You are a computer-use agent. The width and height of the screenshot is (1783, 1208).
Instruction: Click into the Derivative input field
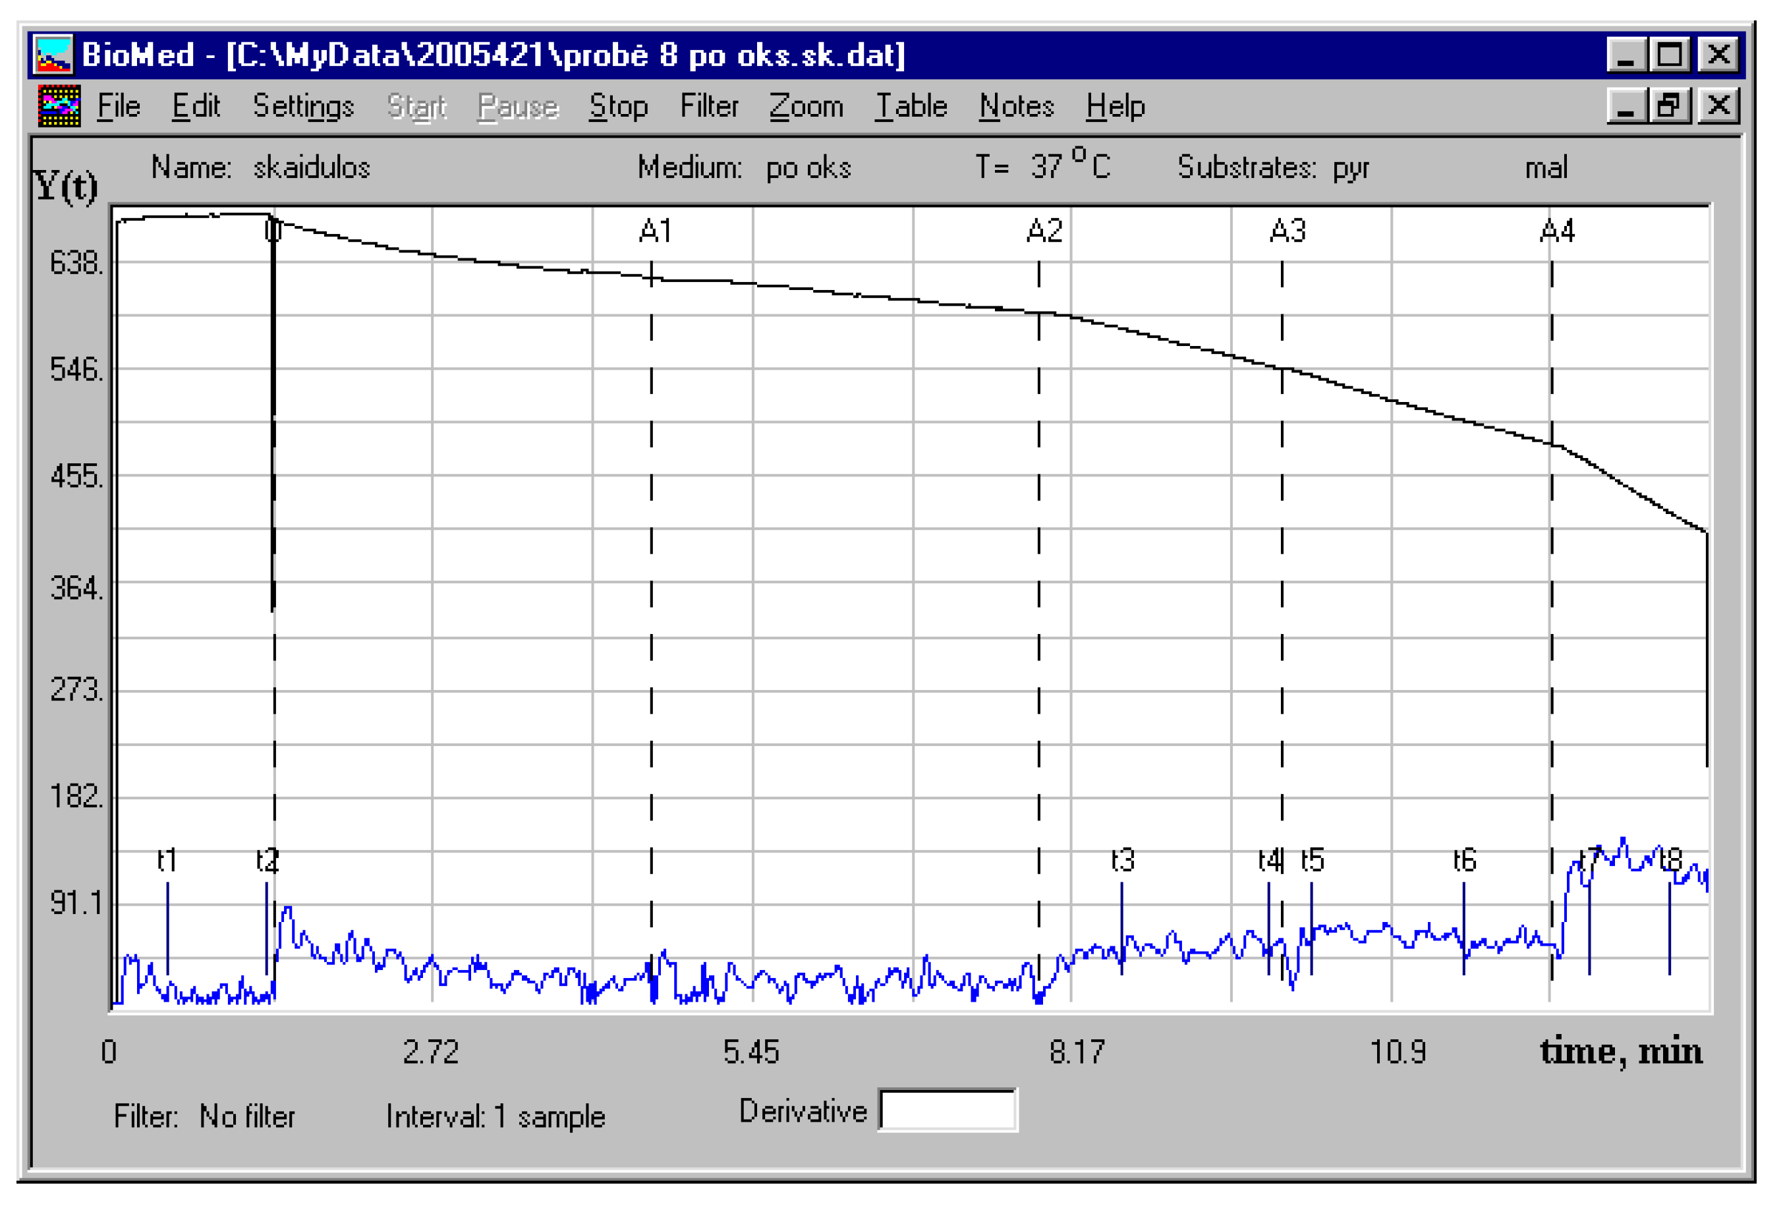pos(948,1110)
